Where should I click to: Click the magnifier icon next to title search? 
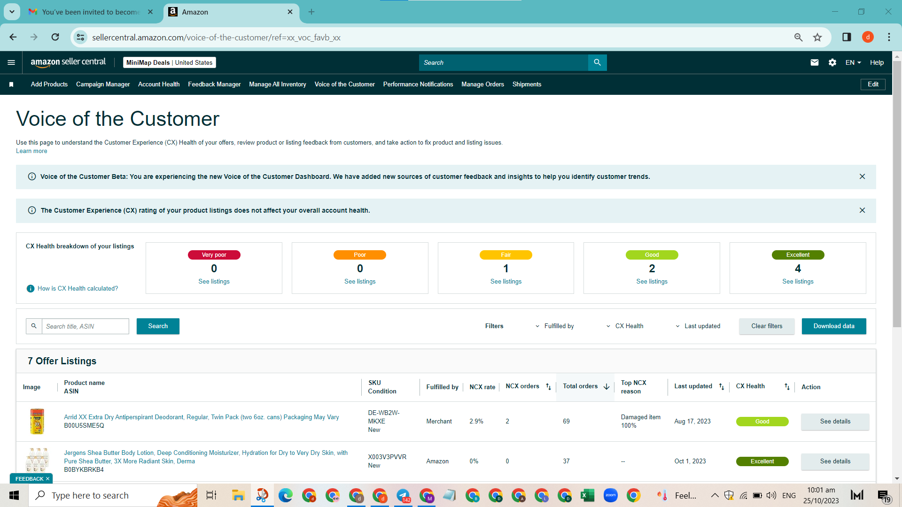(x=34, y=326)
